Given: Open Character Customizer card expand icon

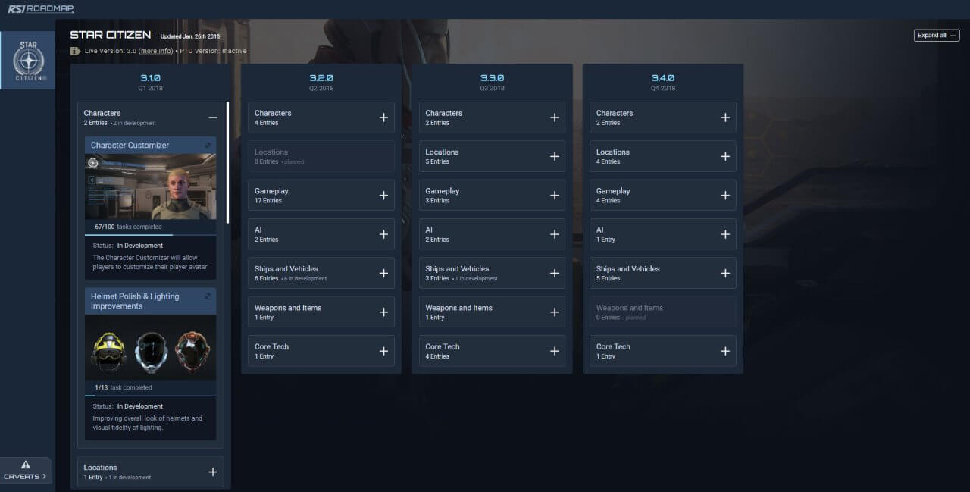Looking at the screenshot, I should pyautogui.click(x=208, y=145).
